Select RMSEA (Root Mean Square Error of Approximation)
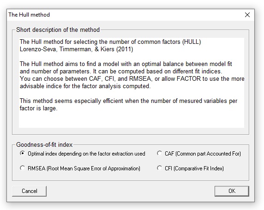Image resolution: width=264 pixels, height=210 pixels. [80, 168]
